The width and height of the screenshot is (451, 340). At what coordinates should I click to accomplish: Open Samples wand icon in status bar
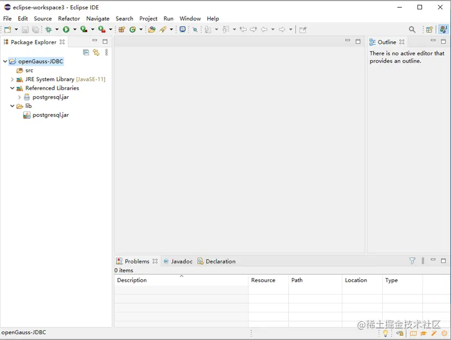(x=434, y=333)
